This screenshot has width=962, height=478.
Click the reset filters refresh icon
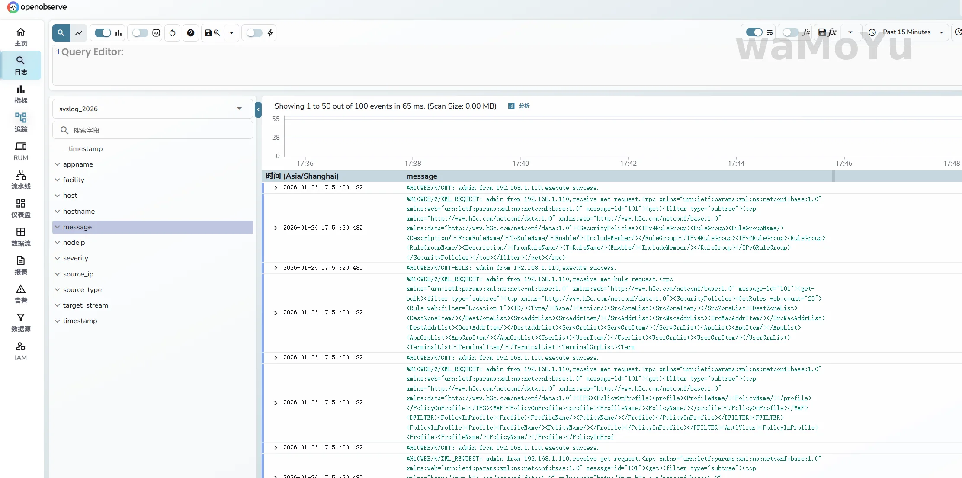172,33
